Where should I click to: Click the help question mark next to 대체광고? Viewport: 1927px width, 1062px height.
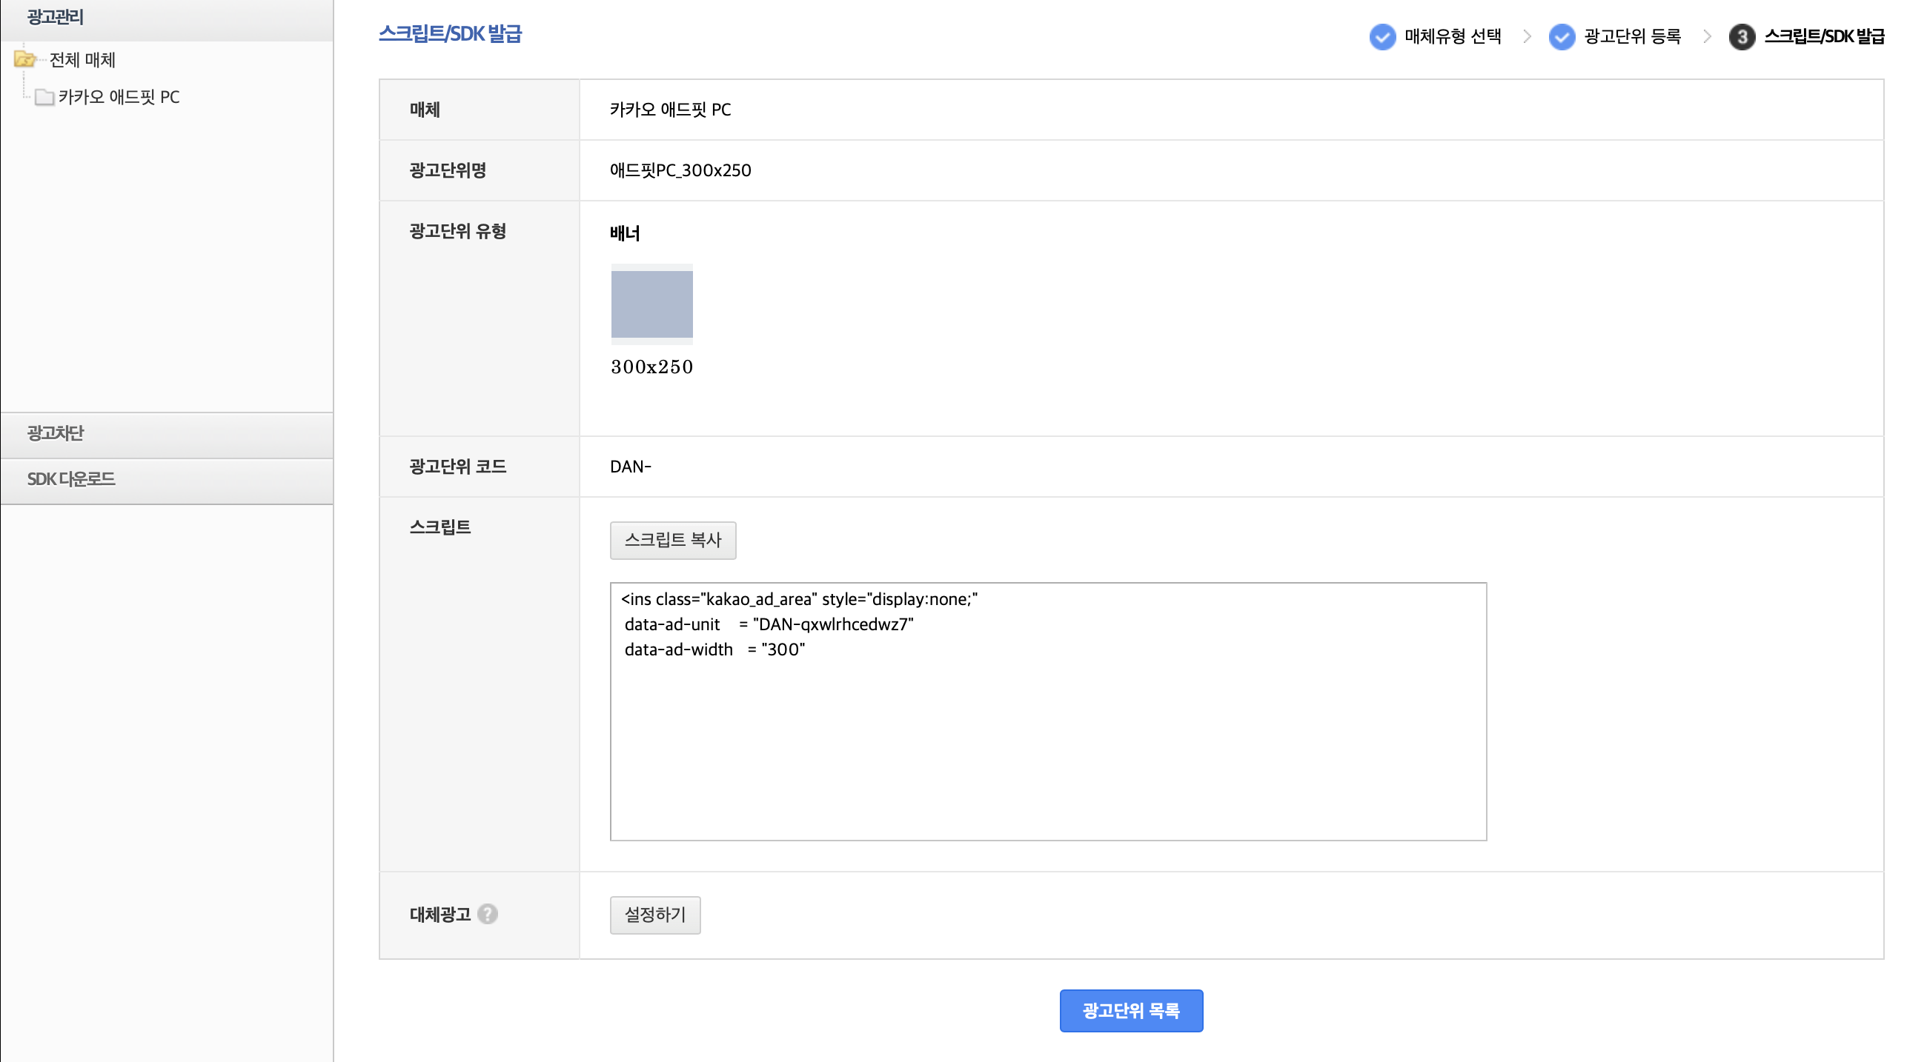pos(488,913)
